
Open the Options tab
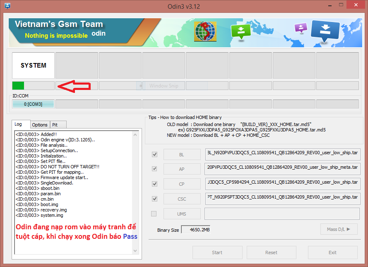pos(40,125)
